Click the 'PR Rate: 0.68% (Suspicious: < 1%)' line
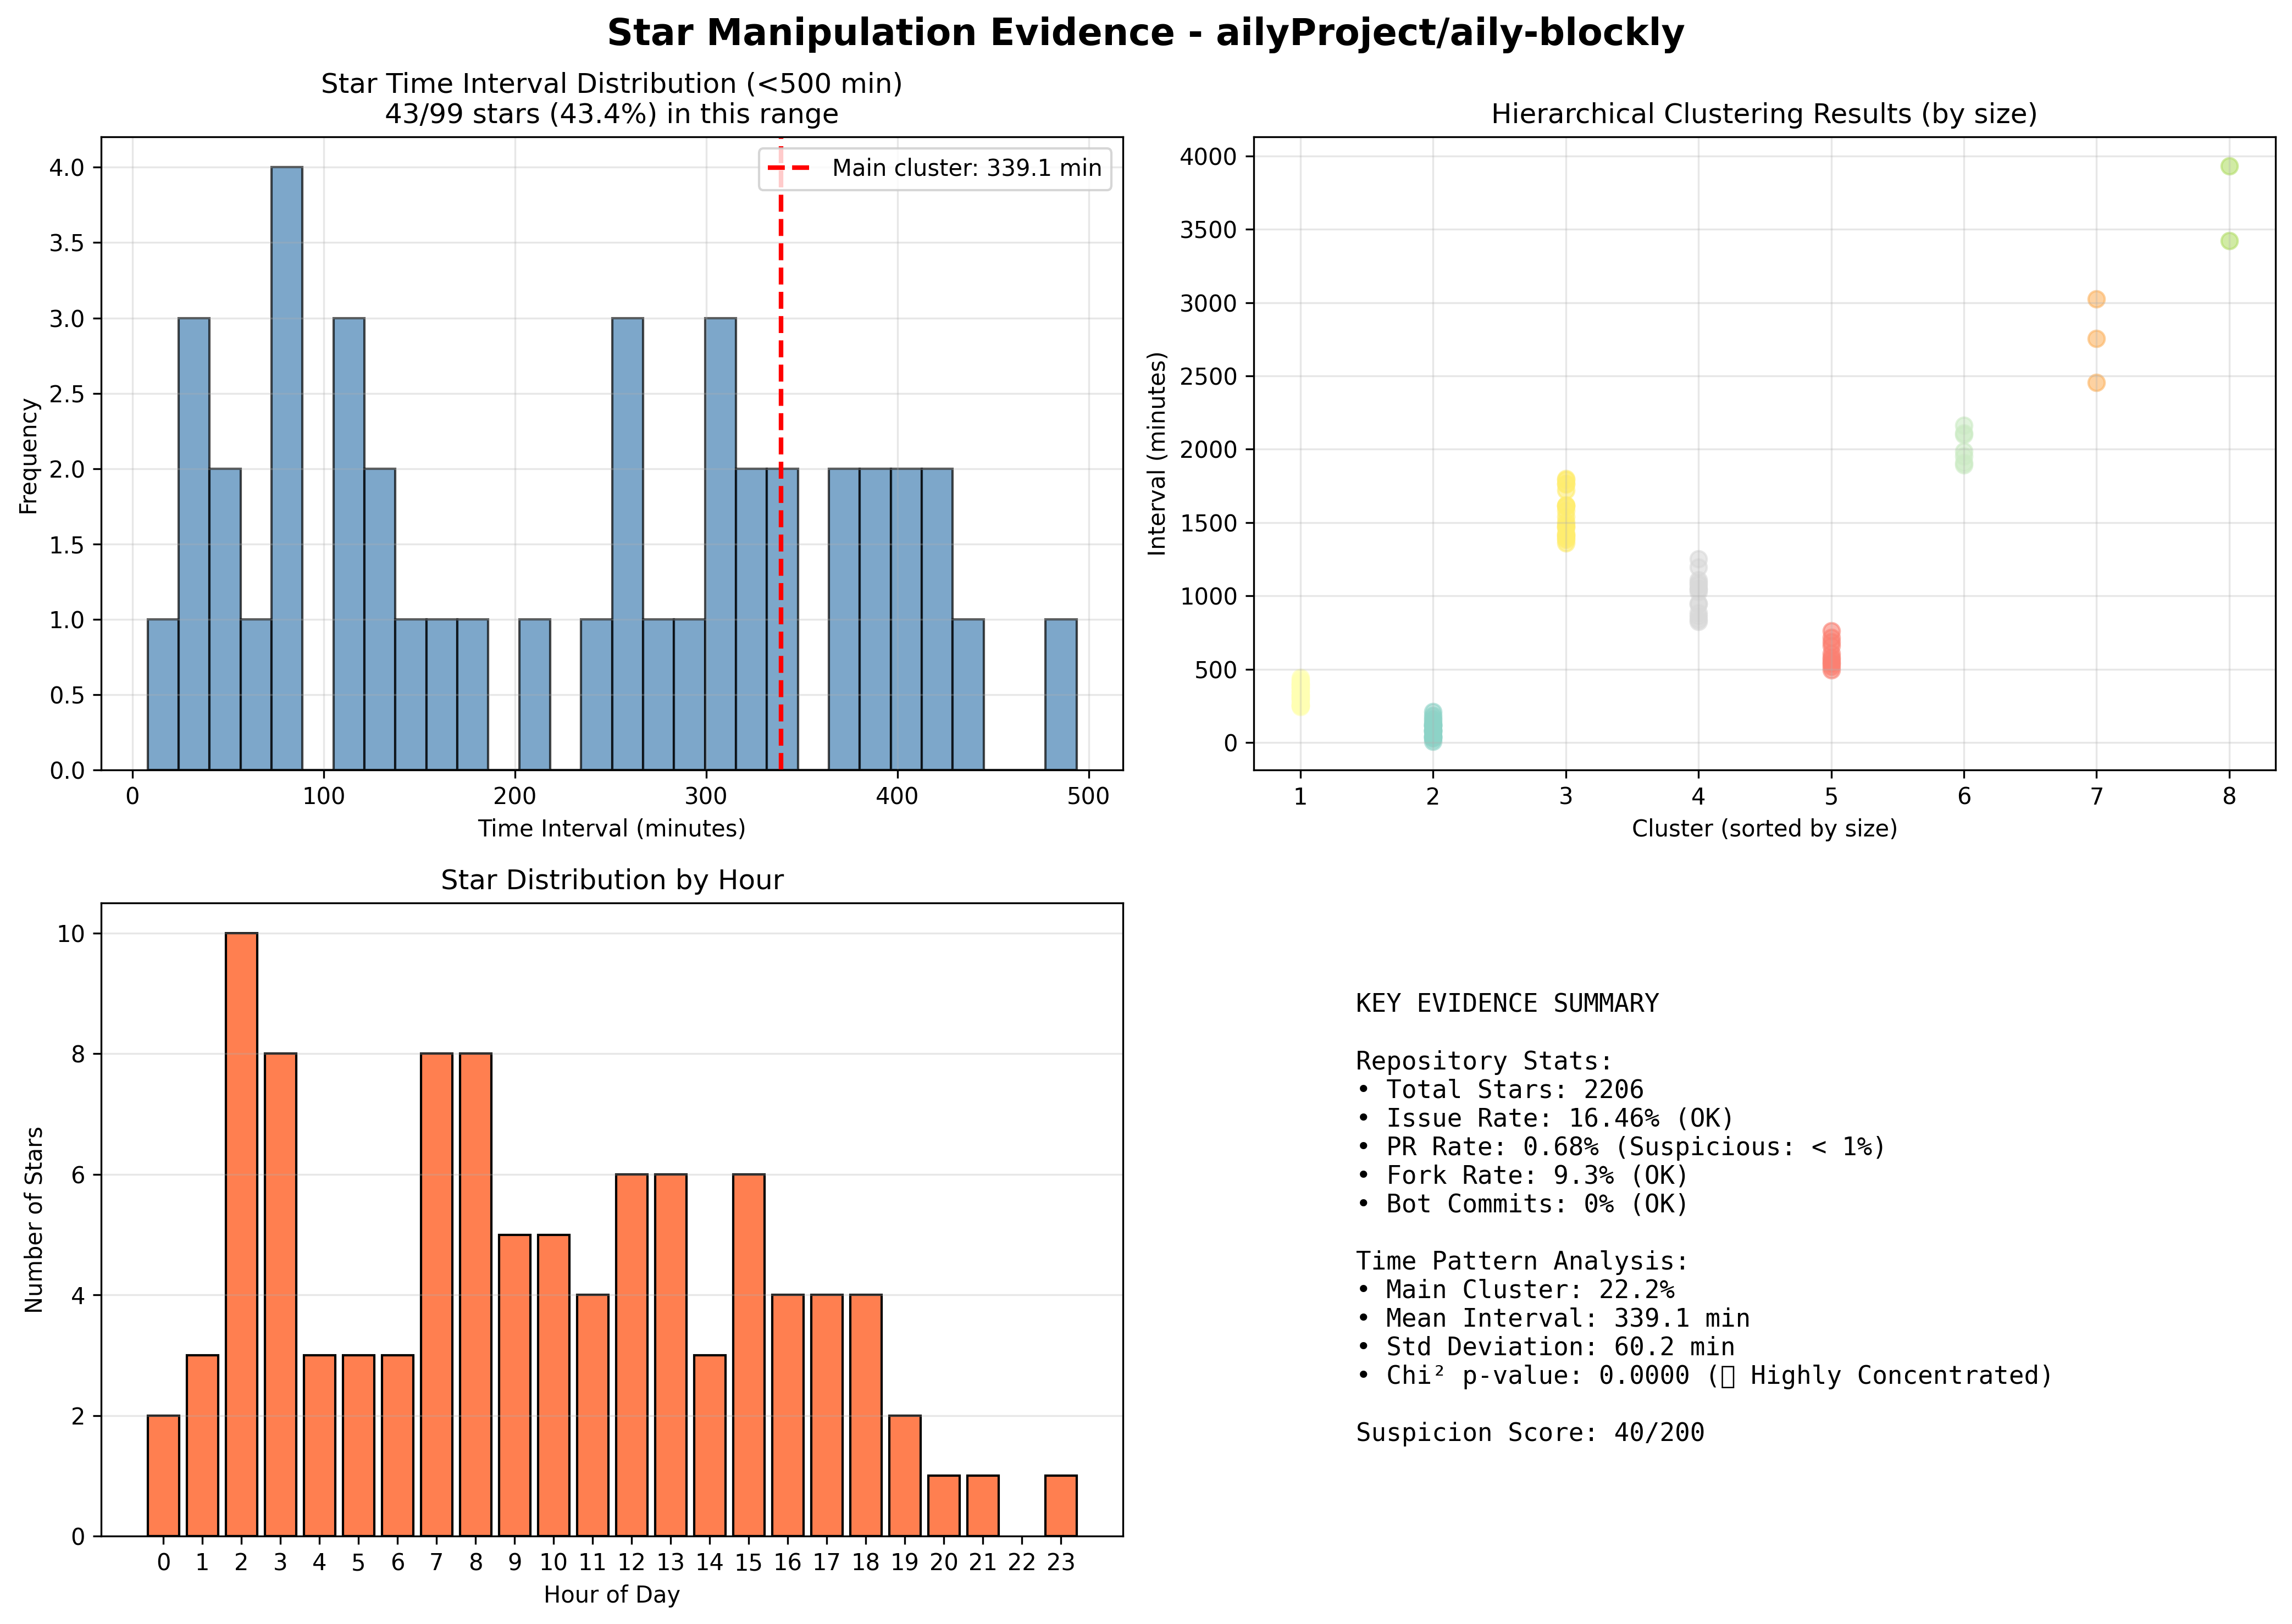 coord(1621,1146)
